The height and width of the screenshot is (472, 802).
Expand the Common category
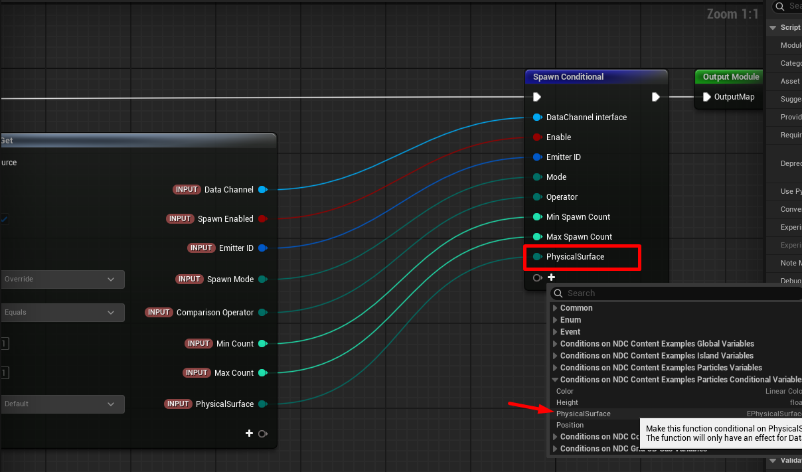click(556, 308)
